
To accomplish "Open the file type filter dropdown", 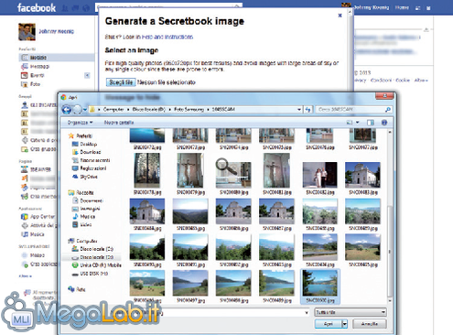I will (x=351, y=312).
